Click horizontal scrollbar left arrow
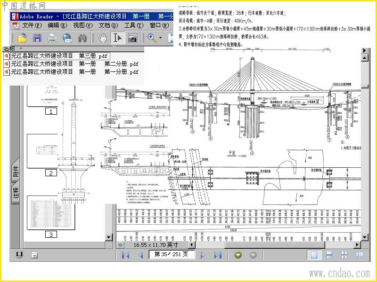This screenshot has width=377, height=282. [192, 245]
